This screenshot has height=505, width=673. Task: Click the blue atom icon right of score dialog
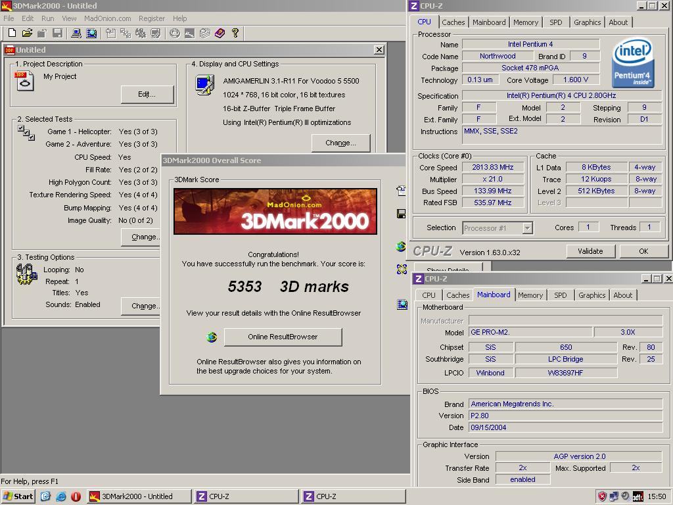402,269
